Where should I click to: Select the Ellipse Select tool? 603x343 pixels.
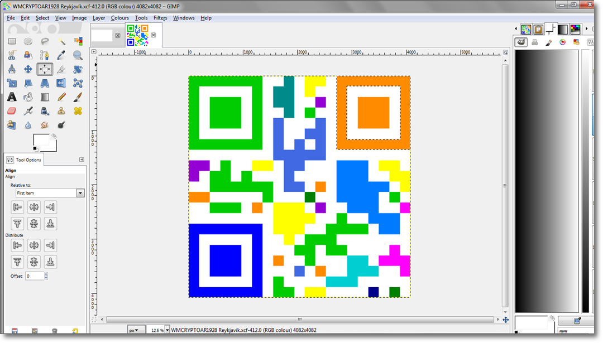point(28,41)
